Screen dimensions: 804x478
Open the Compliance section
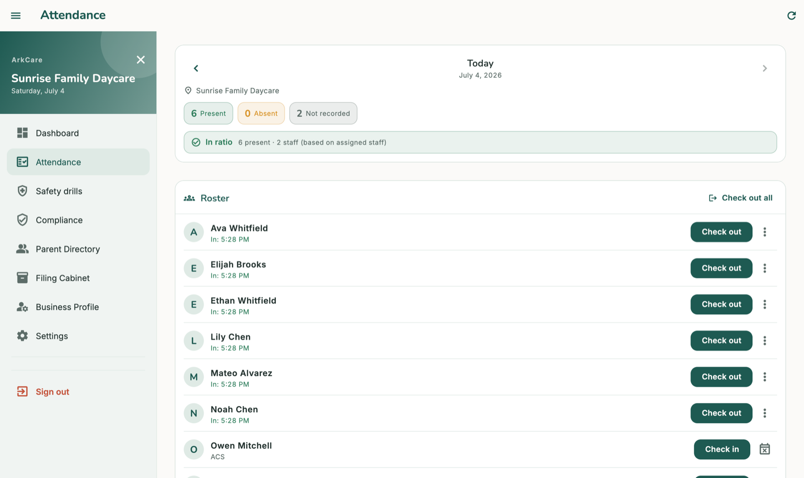pos(78,220)
